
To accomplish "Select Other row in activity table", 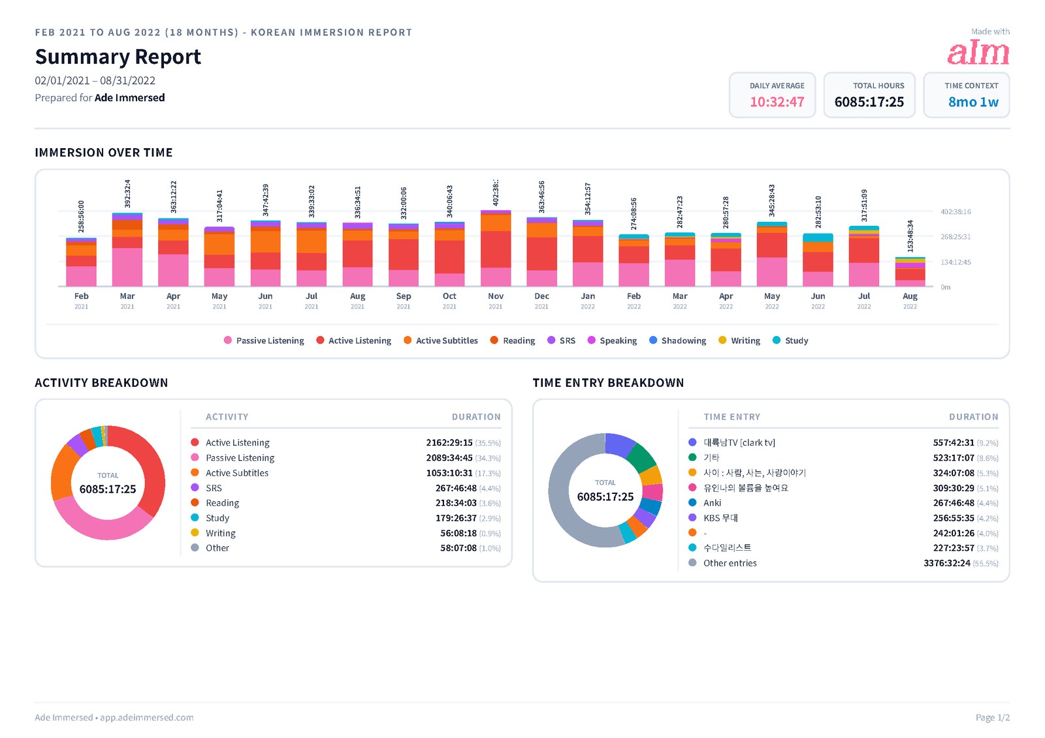I will [346, 547].
